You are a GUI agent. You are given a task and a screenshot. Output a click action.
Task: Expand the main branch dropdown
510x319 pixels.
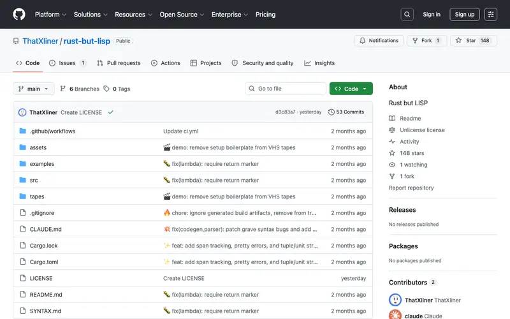pos(34,89)
